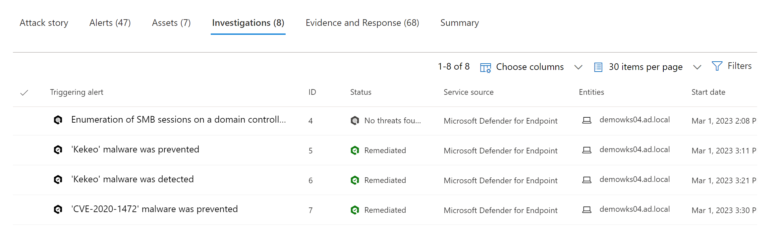The height and width of the screenshot is (227, 780).
Task: Toggle the select-all checkmark in table header
Action: (24, 93)
